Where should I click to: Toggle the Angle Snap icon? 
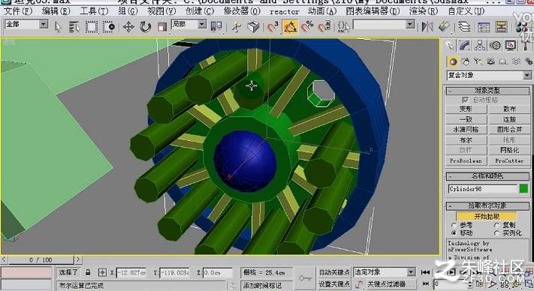pos(290,27)
